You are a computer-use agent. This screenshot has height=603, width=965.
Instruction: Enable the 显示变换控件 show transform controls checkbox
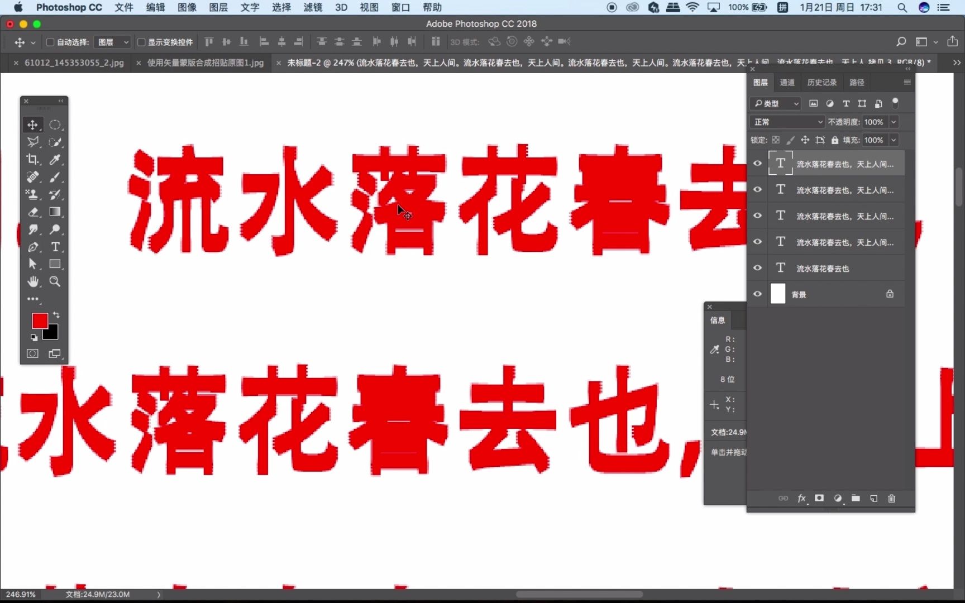pyautogui.click(x=141, y=42)
